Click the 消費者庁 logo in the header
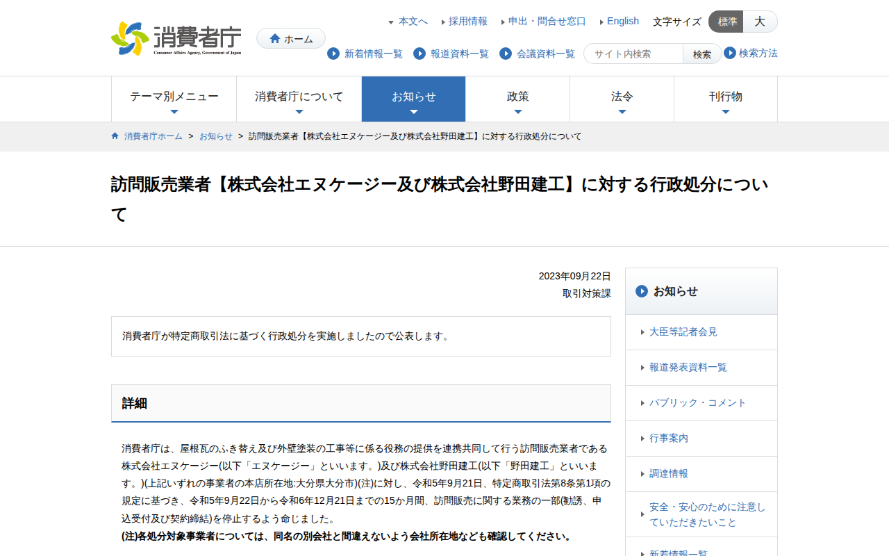This screenshot has height=556, width=889. pos(176,39)
